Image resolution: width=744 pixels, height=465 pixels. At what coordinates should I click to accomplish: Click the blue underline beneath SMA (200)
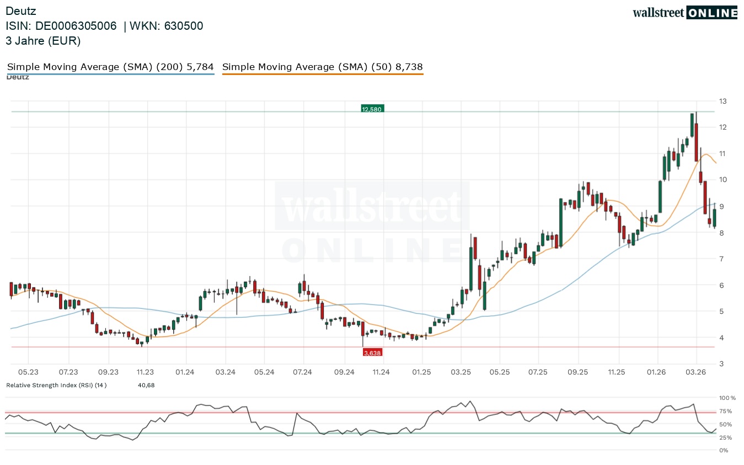[x=110, y=74]
